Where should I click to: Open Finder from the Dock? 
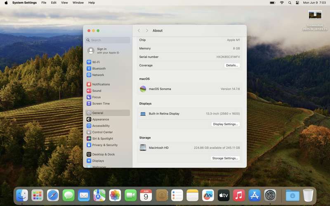click(22, 195)
